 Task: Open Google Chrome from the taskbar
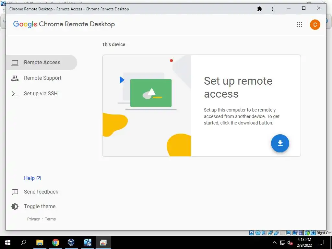pos(56,243)
